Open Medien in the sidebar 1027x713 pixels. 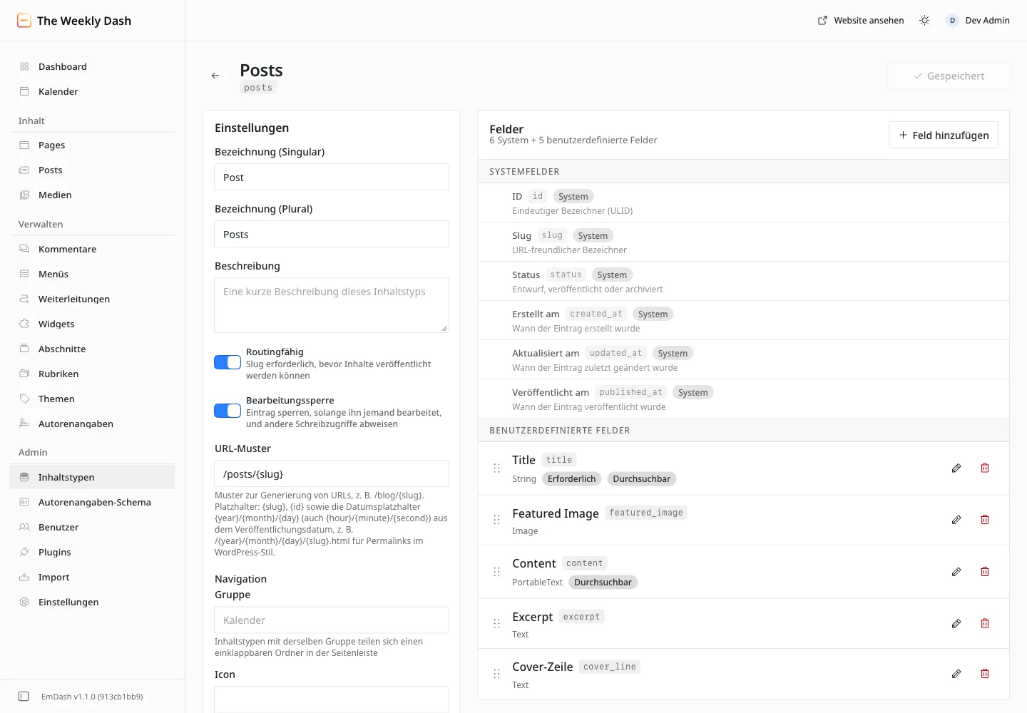click(x=93, y=195)
